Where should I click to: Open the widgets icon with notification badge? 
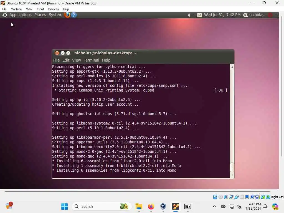tap(9, 206)
